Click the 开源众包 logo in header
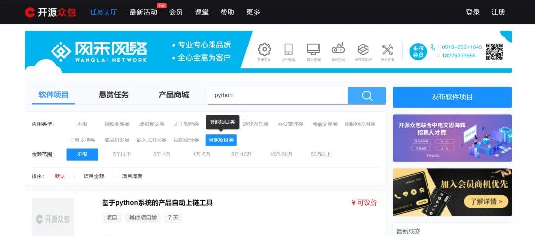Viewport: 535px width, 236px height. point(50,12)
